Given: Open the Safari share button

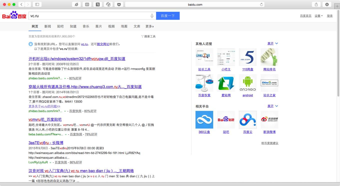Looking at the screenshot, I should click(316, 4).
